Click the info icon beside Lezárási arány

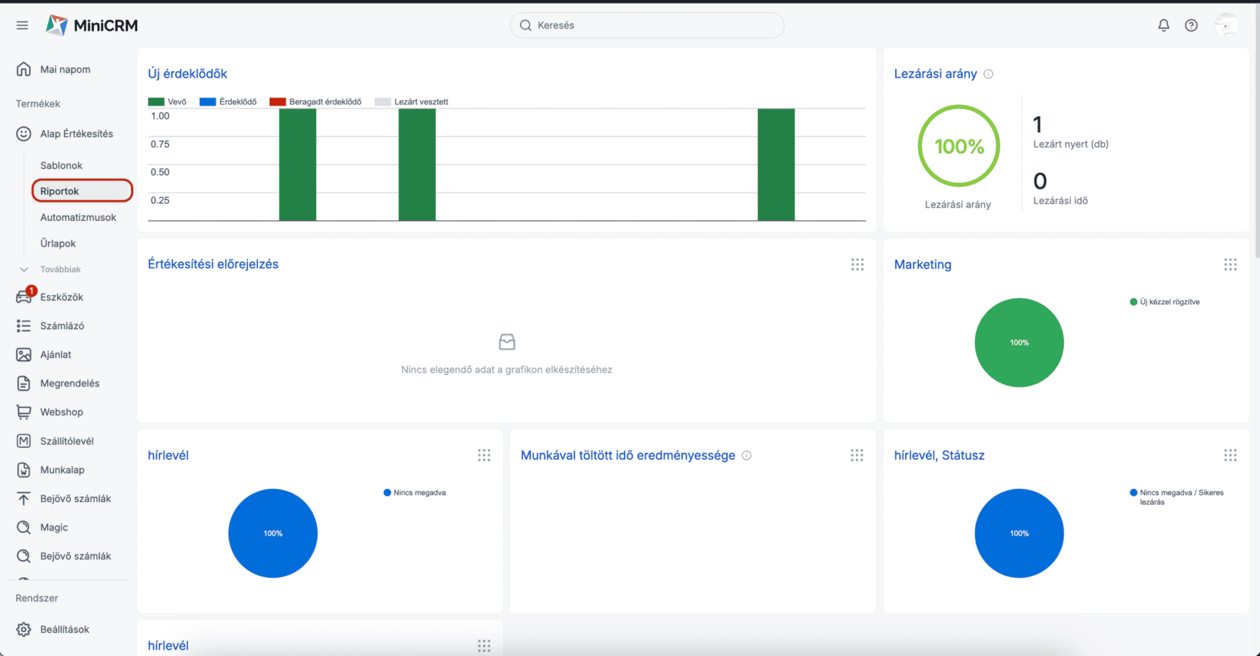click(988, 74)
